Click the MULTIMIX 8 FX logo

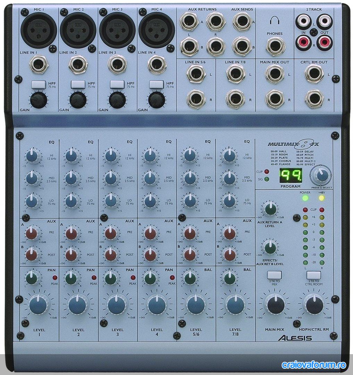pyautogui.click(x=293, y=144)
